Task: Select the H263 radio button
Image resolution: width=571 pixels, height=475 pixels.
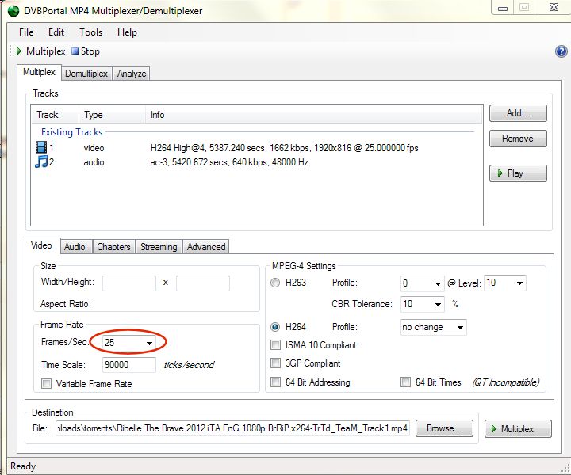Action: click(275, 283)
